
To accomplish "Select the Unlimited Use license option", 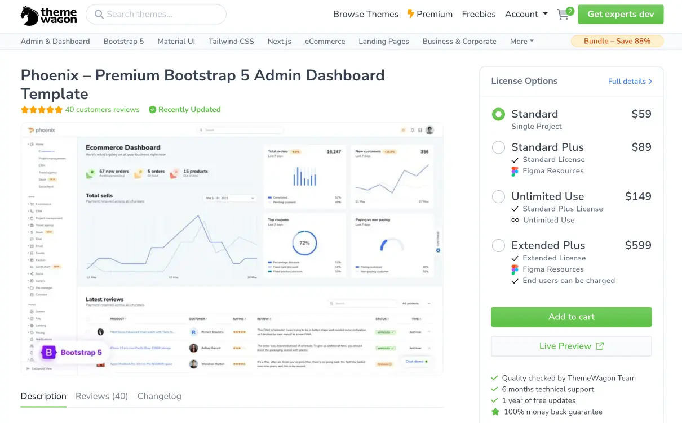I will pos(498,196).
